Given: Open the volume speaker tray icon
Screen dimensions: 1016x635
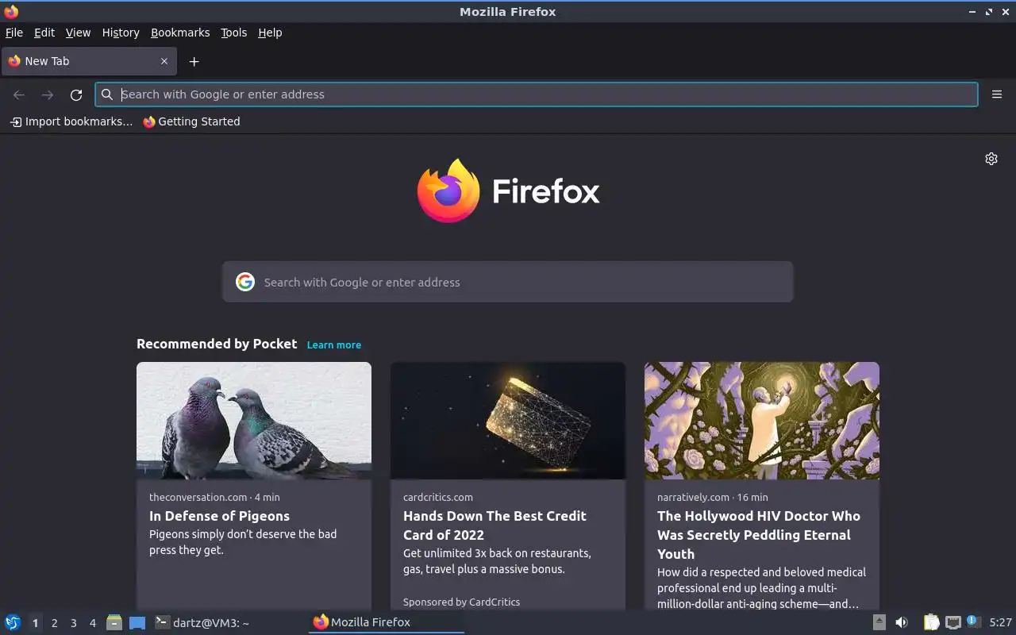Looking at the screenshot, I should (x=902, y=622).
